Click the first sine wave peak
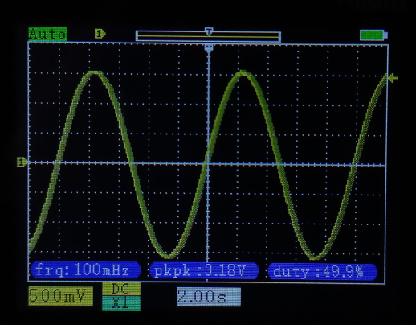 click(x=94, y=72)
